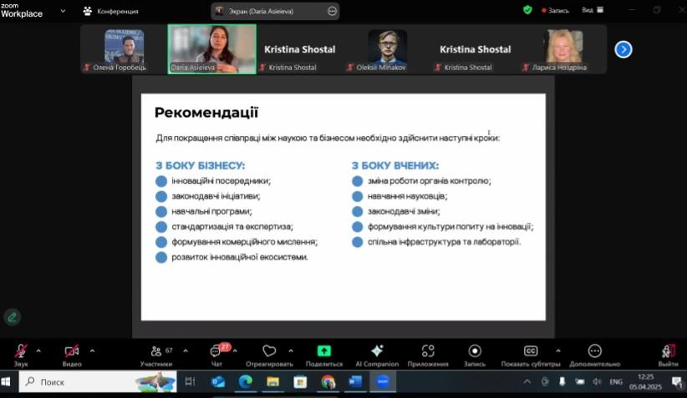Expand video options arrow next to Видео
The image size is (687, 398).
92,350
